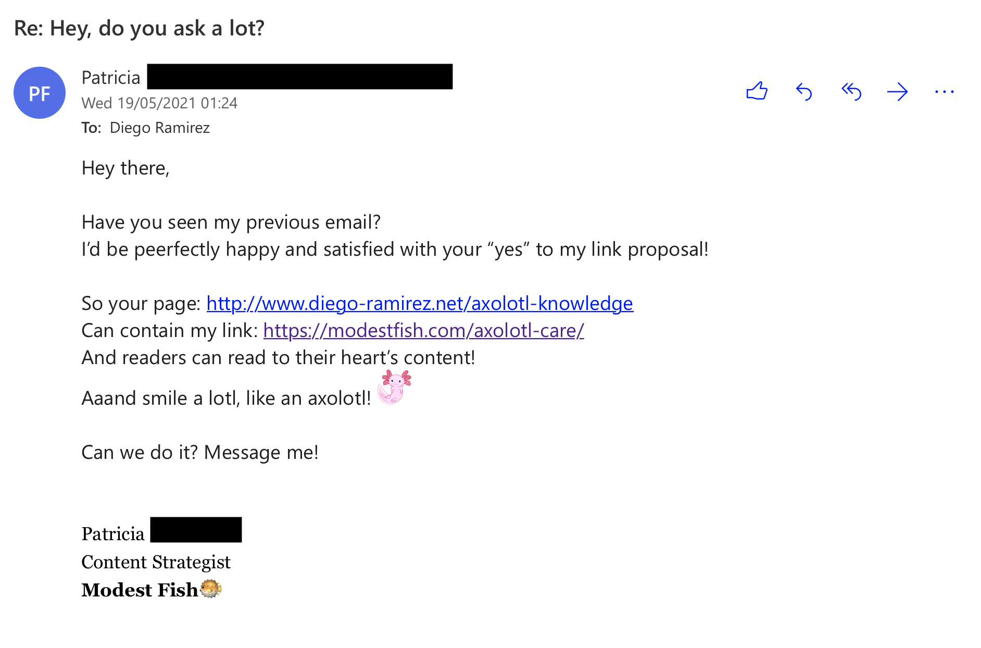Click the "Hey there," greeting line
The image size is (981, 648).
[125, 168]
